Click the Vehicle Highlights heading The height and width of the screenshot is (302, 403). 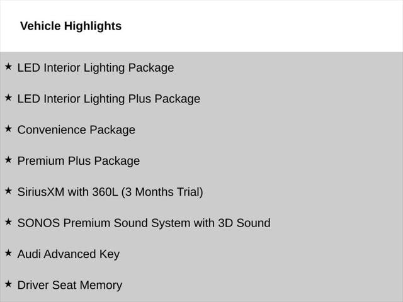(x=71, y=26)
